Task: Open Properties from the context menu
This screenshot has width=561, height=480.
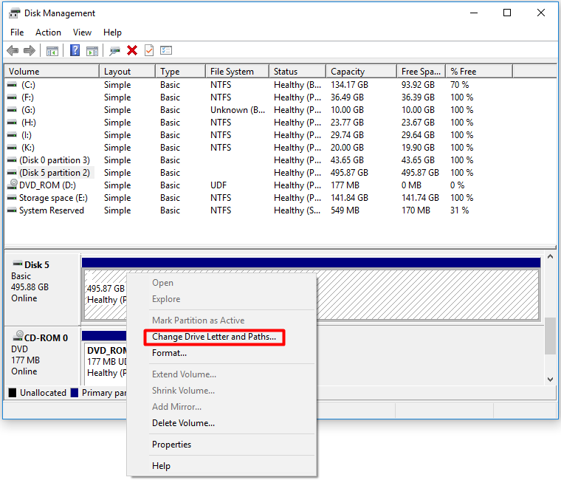Action: click(171, 445)
